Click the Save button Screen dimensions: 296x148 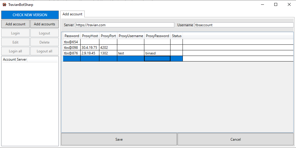click(119, 139)
